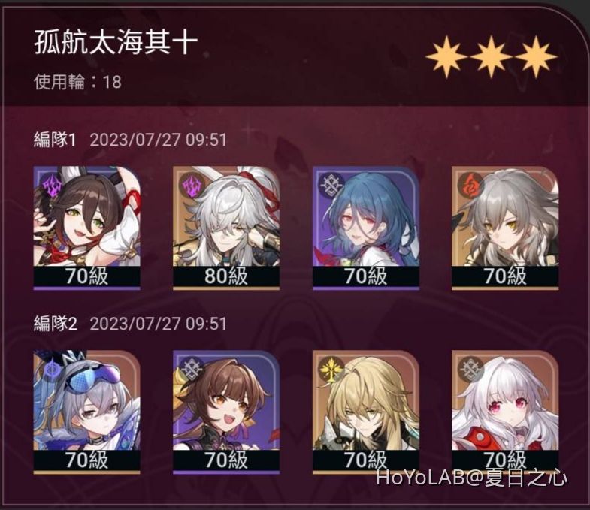The image size is (590, 510).
Task: Click the golden Imaginary element icon
Action: pos(329,369)
